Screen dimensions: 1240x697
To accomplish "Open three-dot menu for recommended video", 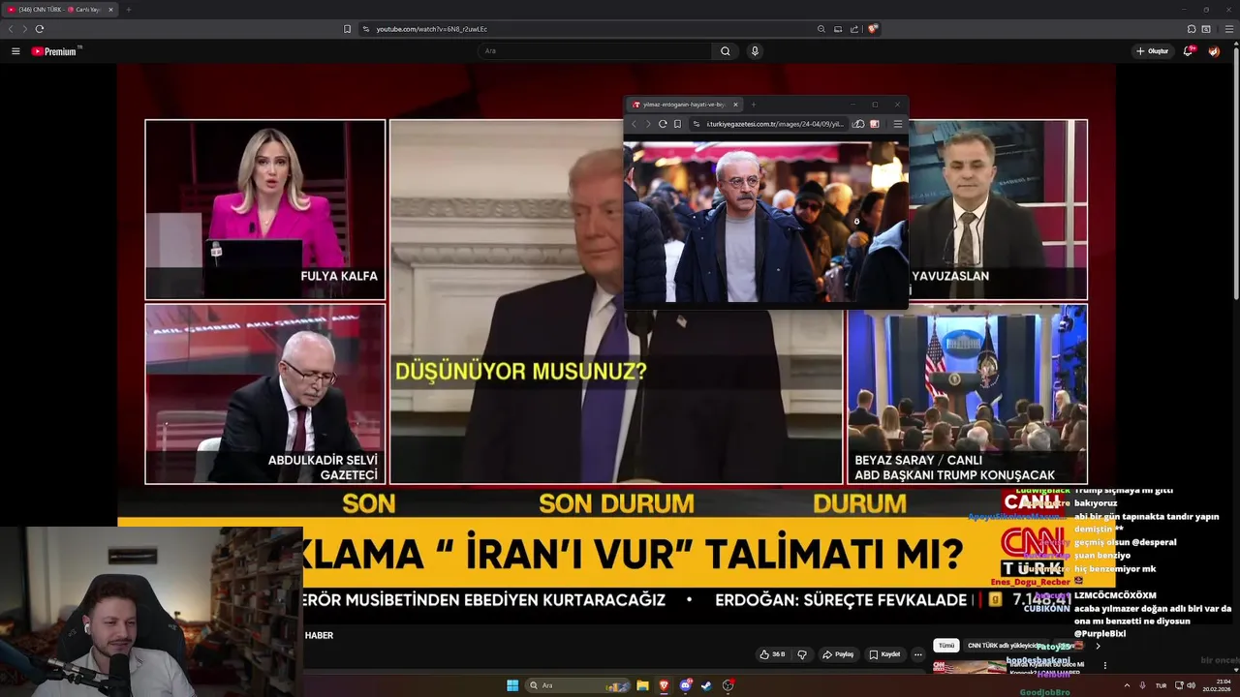I will coord(1105,665).
